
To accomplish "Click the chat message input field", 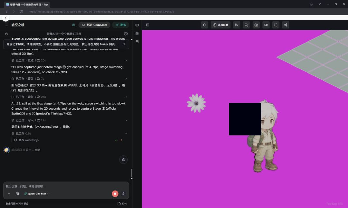I will point(66,186).
